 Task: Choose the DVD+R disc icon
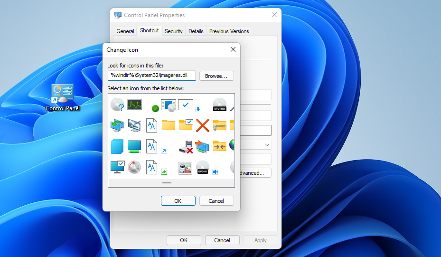click(x=203, y=167)
